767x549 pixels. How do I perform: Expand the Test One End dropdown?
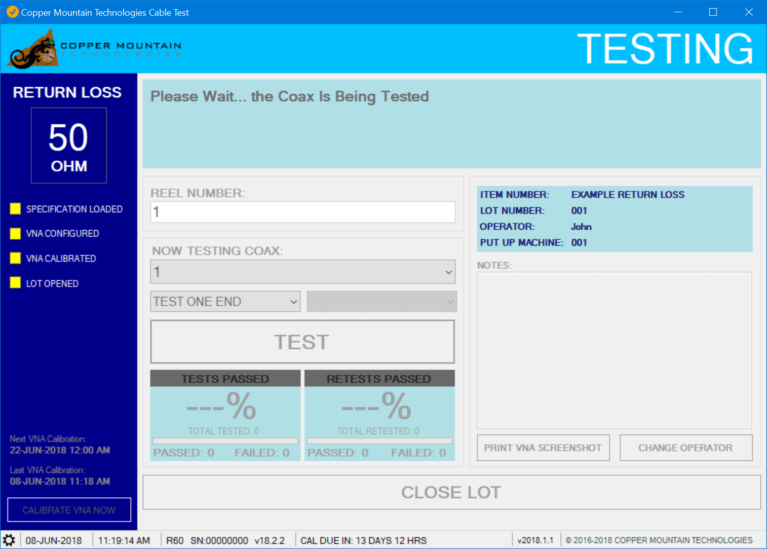(225, 302)
